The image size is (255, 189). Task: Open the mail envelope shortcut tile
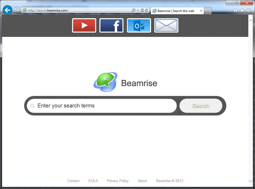point(166,25)
